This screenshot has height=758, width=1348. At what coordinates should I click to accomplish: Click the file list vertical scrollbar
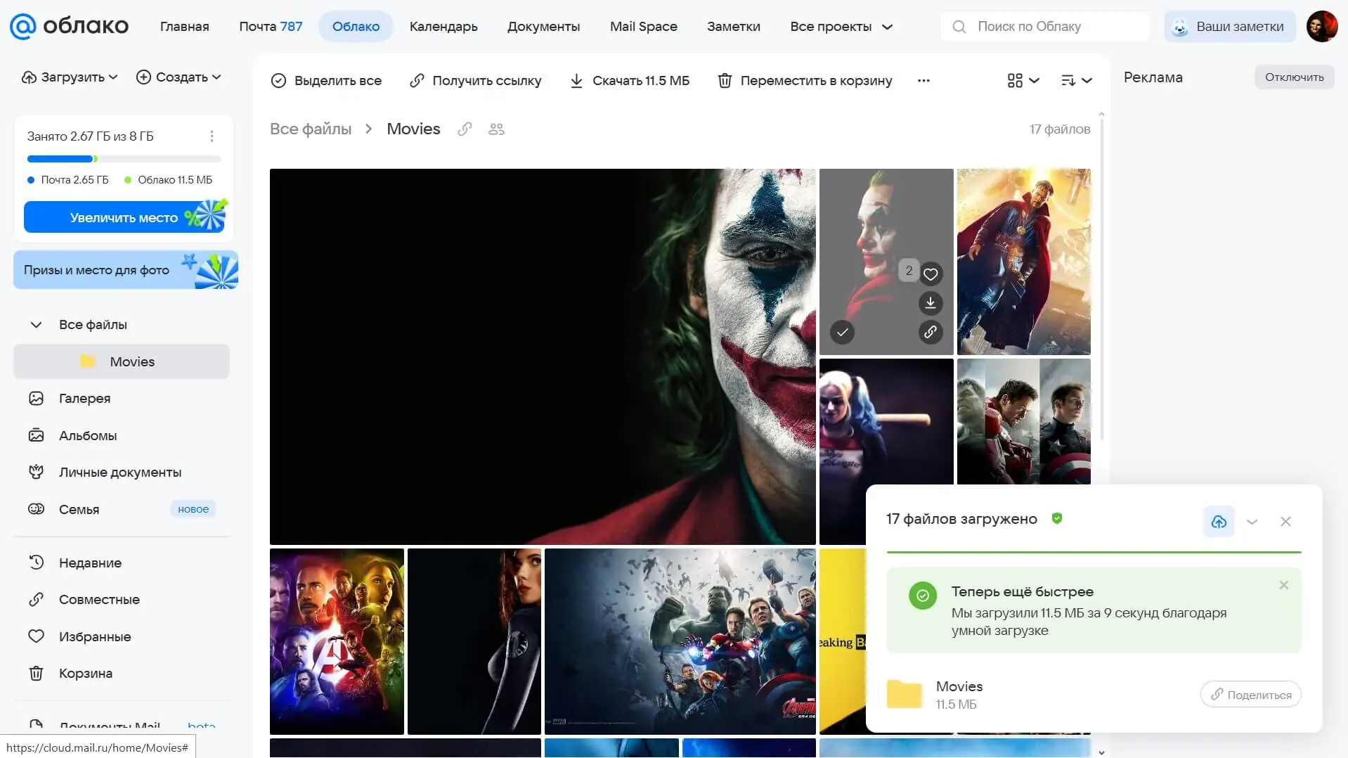click(1101, 281)
